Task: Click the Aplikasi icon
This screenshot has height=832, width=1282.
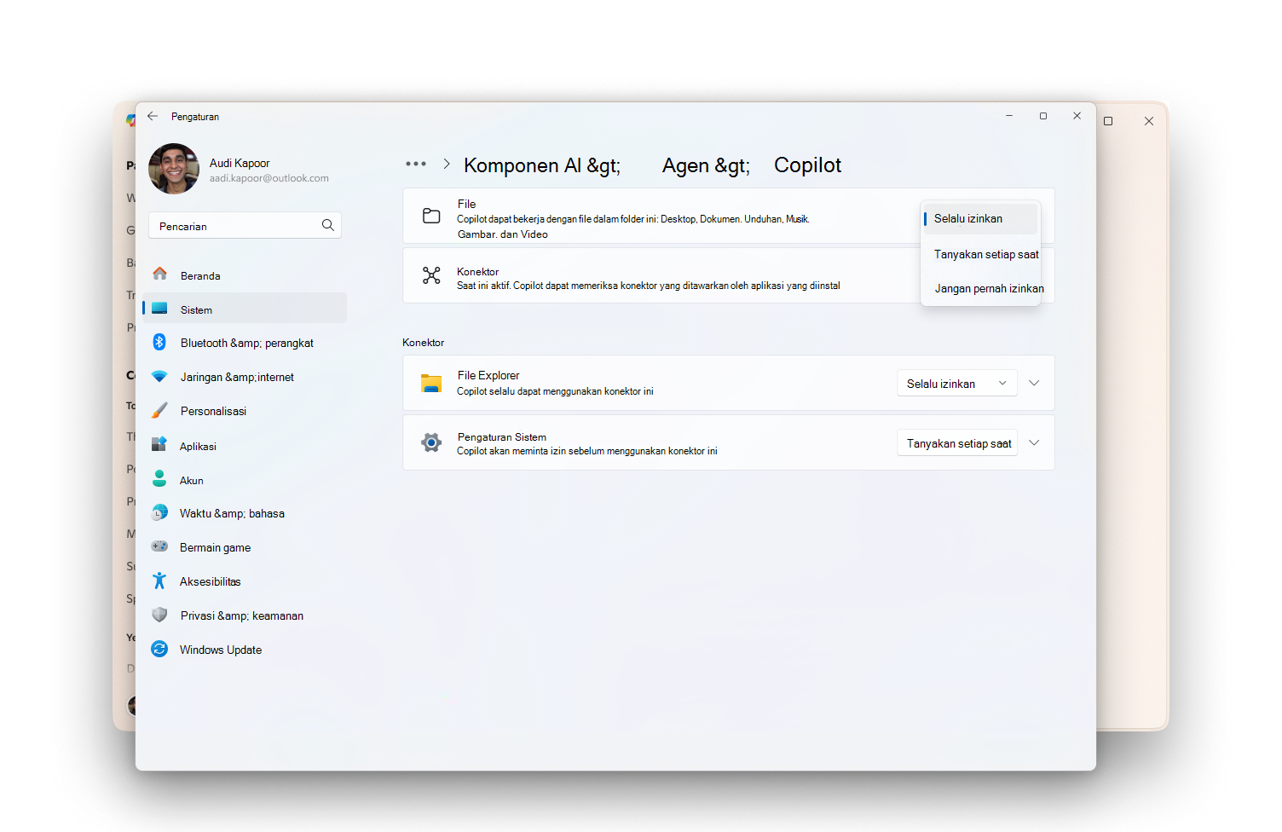Action: click(159, 444)
